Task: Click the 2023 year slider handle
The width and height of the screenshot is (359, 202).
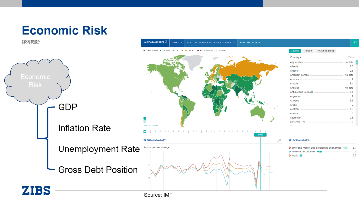Action: pyautogui.click(x=260, y=135)
